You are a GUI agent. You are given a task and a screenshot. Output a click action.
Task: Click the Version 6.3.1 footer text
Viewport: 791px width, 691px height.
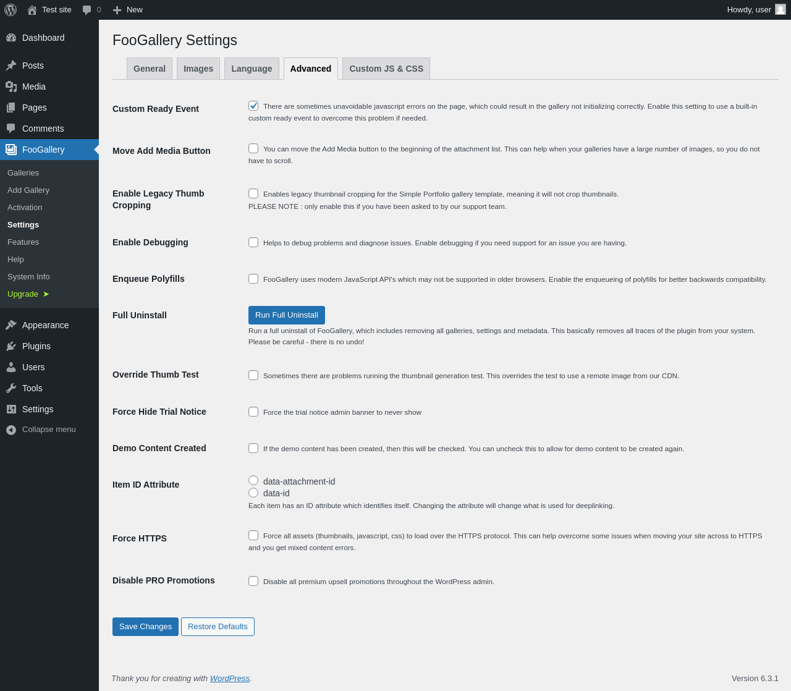click(755, 679)
